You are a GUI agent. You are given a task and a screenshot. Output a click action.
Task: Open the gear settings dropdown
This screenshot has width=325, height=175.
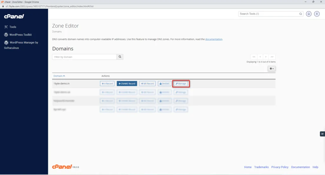coord(272,68)
